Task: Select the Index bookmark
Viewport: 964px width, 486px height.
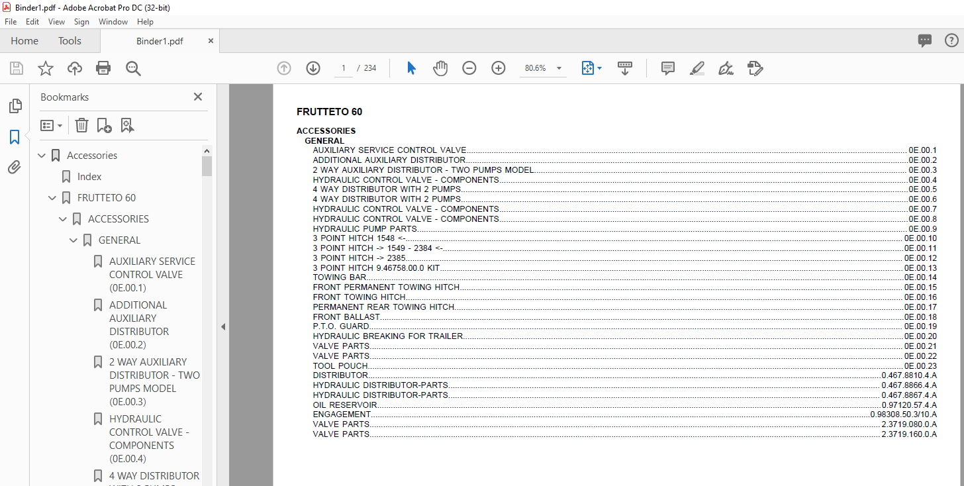Action: pos(89,177)
